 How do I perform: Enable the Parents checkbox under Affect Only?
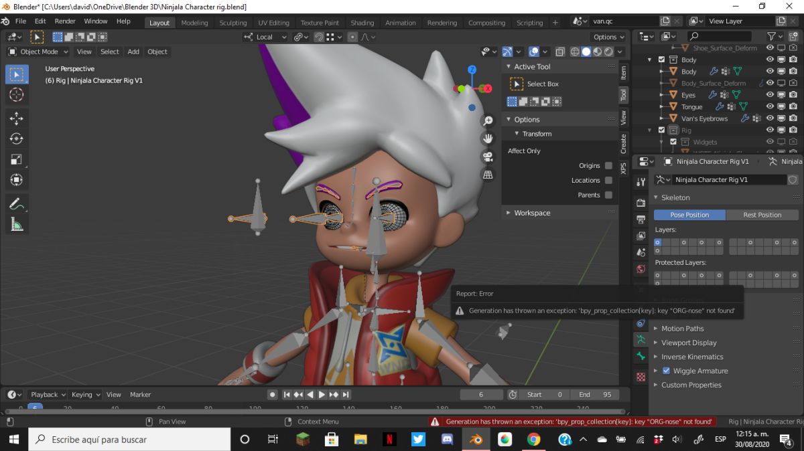coord(608,195)
